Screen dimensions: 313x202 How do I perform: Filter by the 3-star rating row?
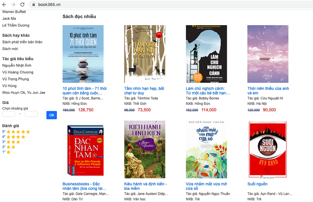click(11, 142)
